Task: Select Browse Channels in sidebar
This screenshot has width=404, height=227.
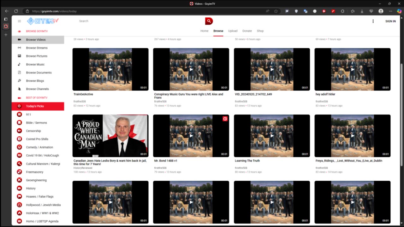Action: [x=38, y=89]
